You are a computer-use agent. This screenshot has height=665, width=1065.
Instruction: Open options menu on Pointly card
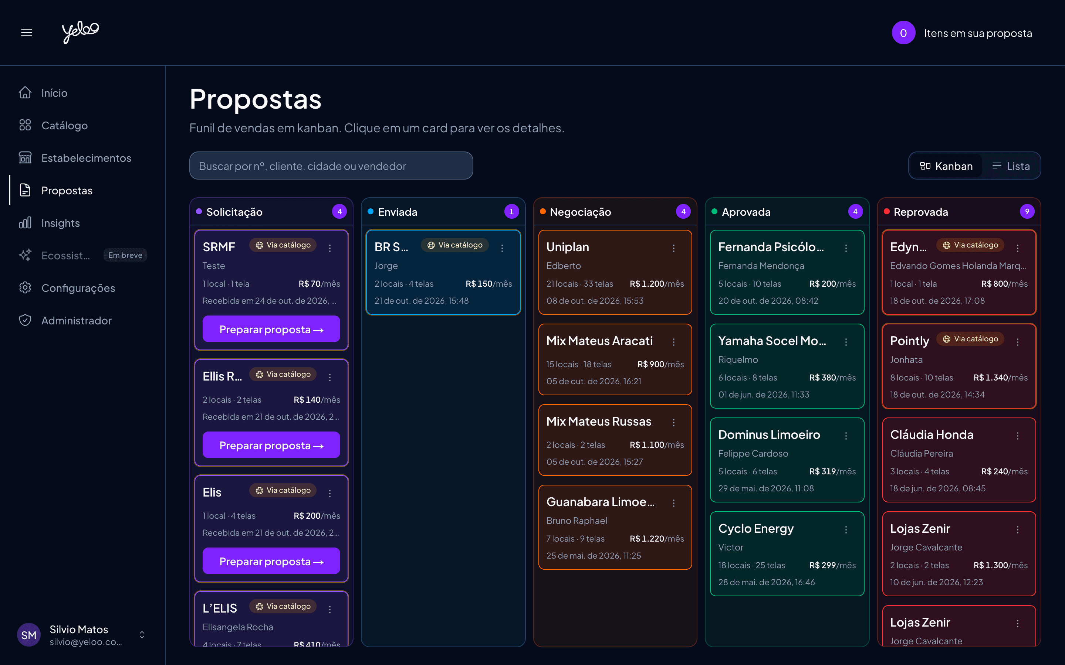point(1017,342)
